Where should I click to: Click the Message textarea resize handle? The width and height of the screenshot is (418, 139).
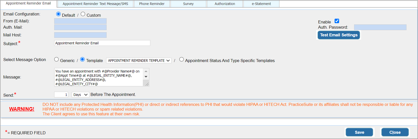click(x=147, y=84)
